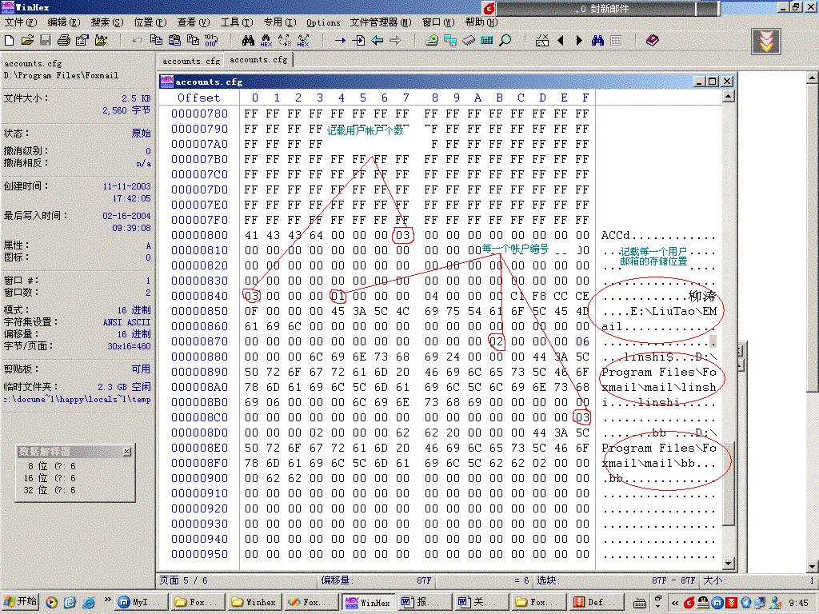Click offset 00000950 in hex view
This screenshot has width=819, height=614.
coord(199,555)
